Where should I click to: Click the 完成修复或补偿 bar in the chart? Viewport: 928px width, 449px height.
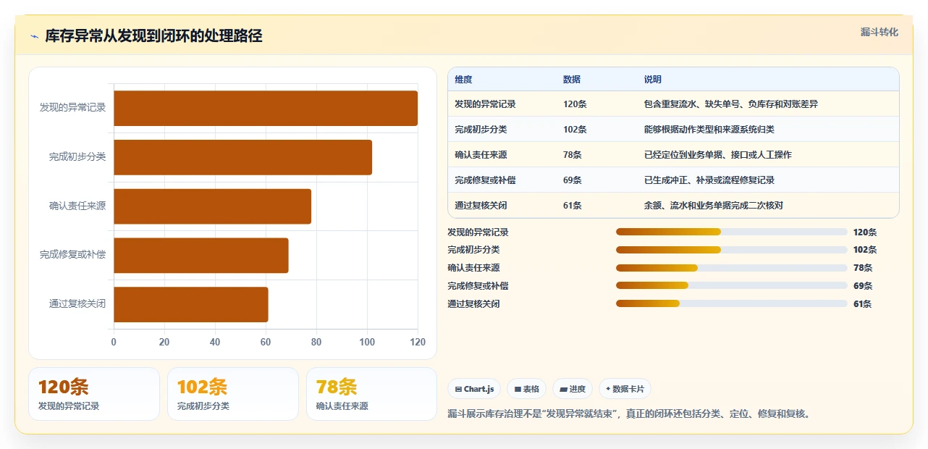tap(201, 256)
